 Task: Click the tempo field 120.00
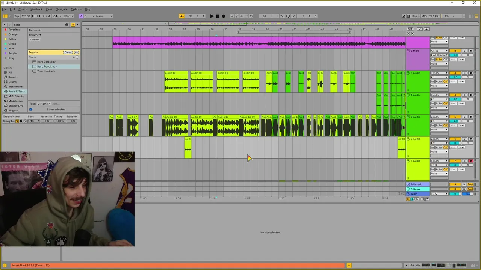26,16
